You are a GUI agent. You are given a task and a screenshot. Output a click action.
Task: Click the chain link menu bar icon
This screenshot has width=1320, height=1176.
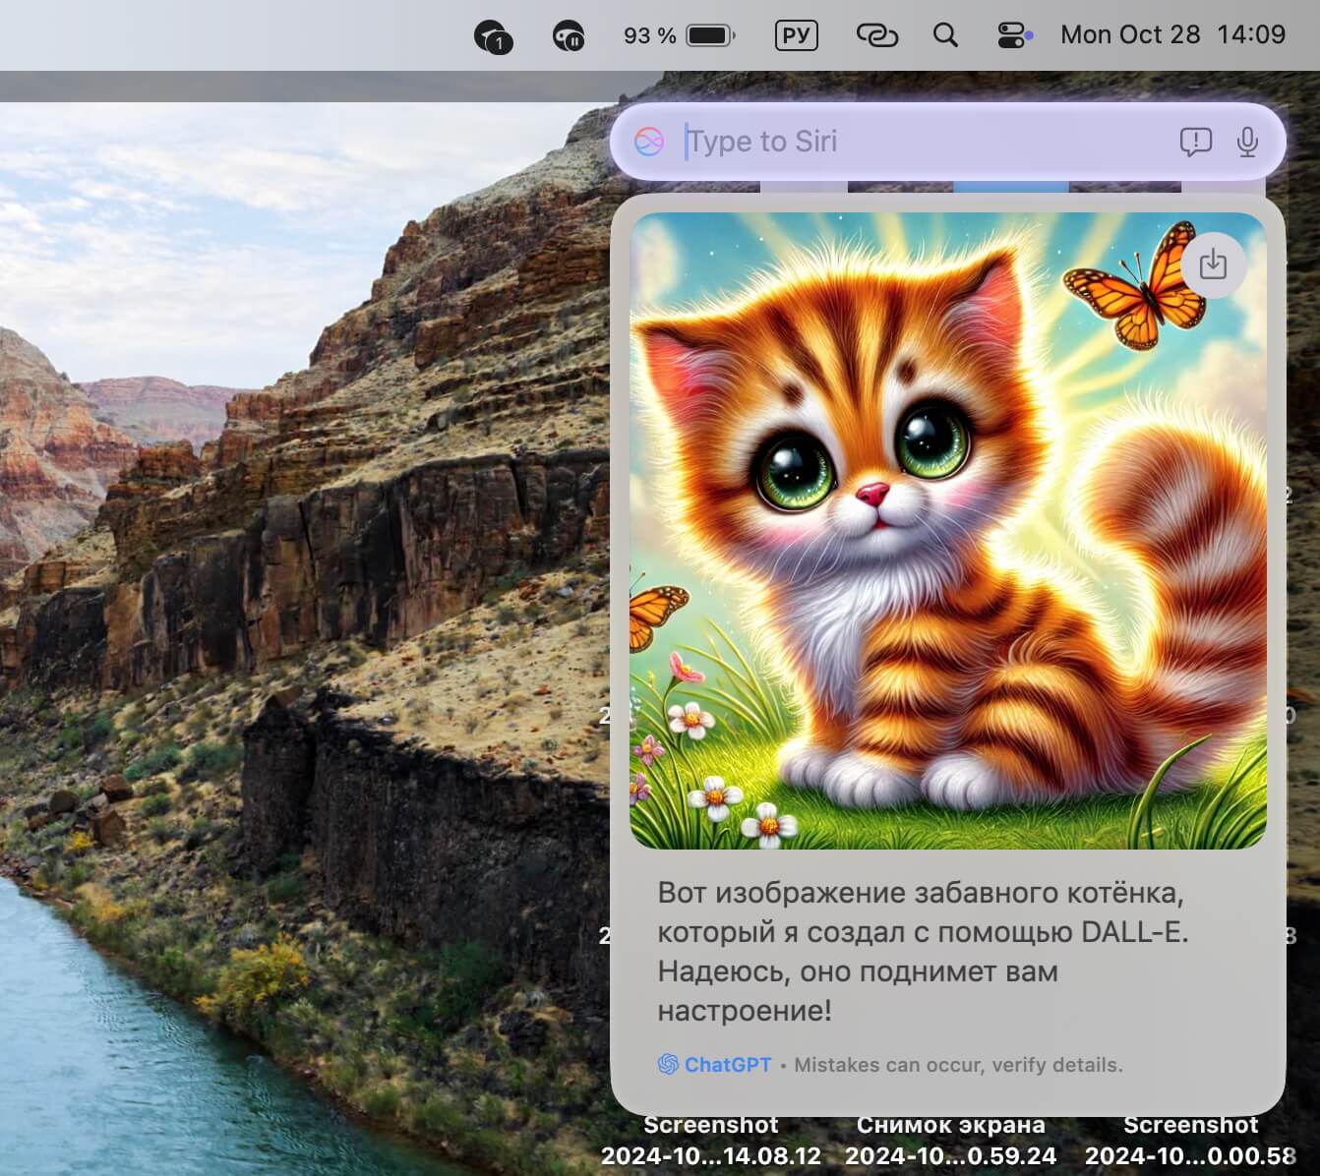click(x=876, y=35)
